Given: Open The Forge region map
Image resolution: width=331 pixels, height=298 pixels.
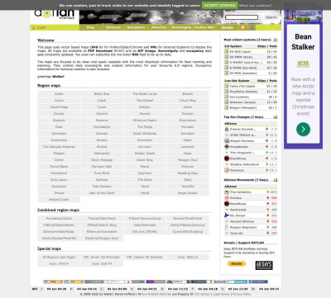Looking at the screenshot, I should pos(145,127).
